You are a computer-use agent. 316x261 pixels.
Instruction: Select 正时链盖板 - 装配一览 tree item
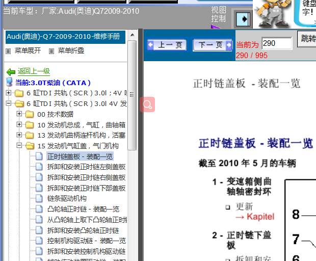80,156
